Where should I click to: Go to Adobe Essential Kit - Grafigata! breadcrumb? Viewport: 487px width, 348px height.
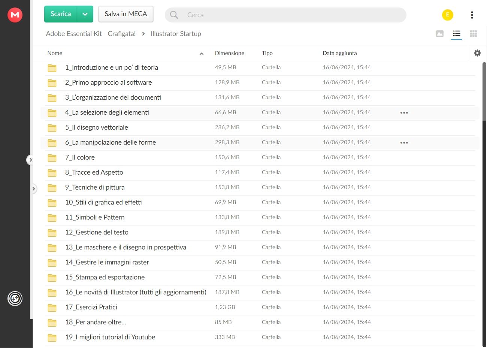[91, 34]
